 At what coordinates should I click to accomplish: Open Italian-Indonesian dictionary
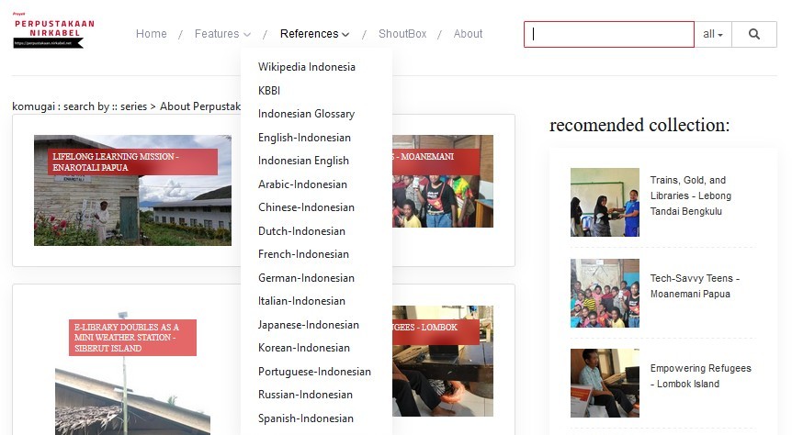click(x=301, y=301)
